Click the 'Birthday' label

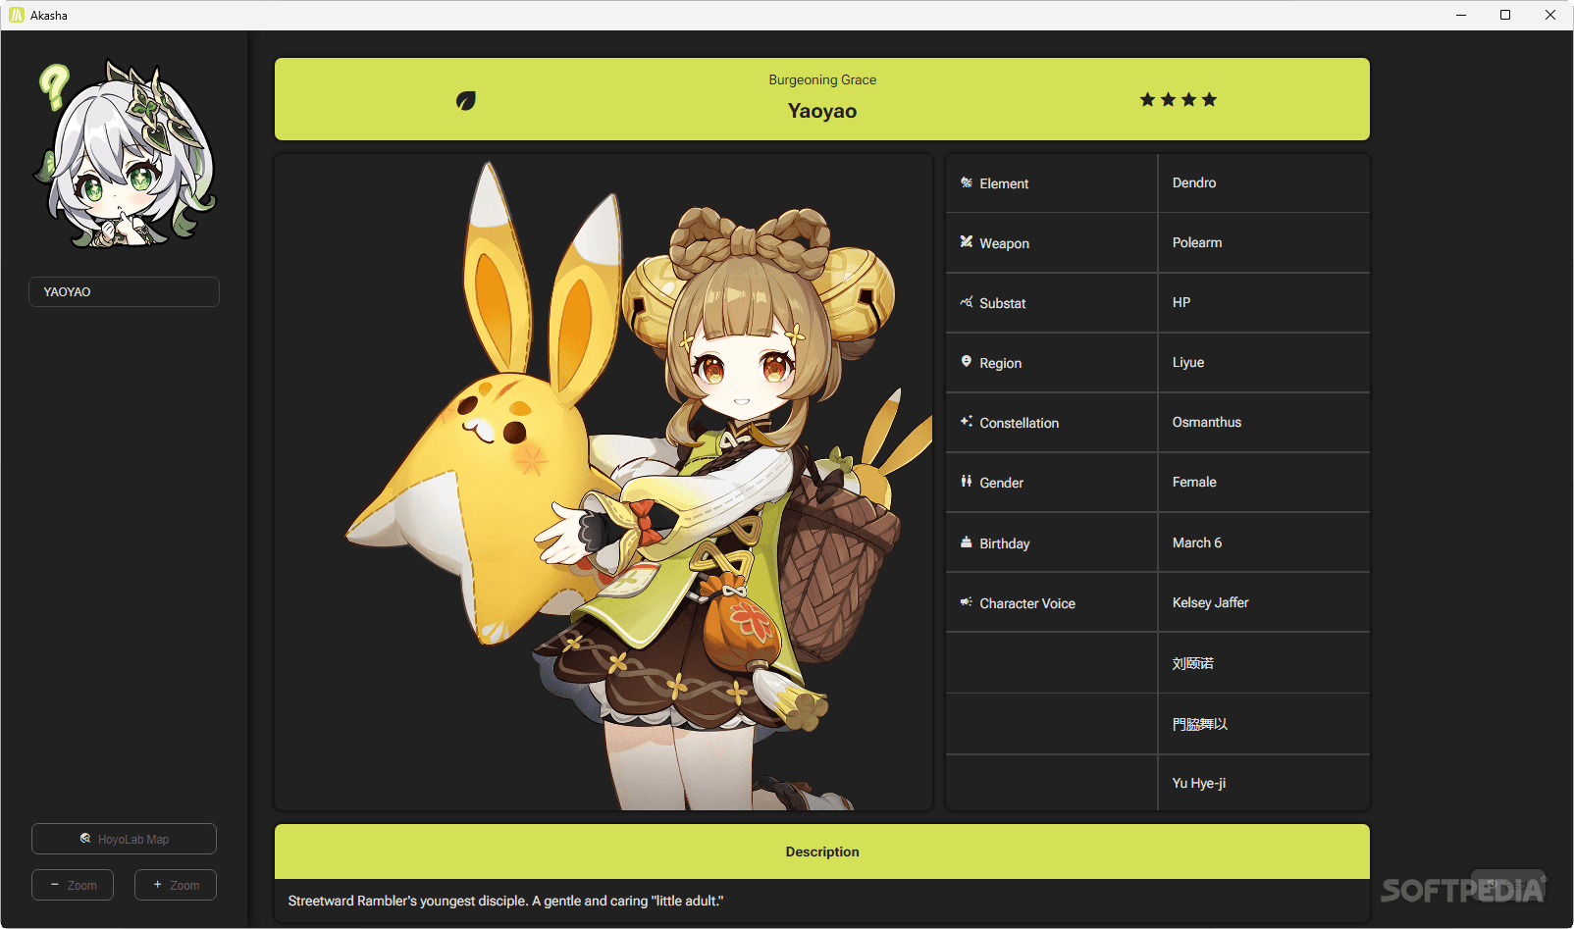tap(1004, 543)
